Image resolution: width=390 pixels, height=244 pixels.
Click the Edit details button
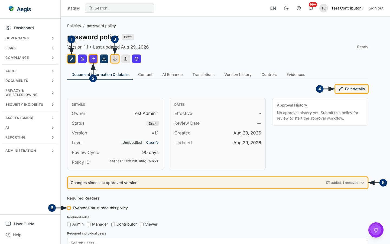click(x=352, y=89)
